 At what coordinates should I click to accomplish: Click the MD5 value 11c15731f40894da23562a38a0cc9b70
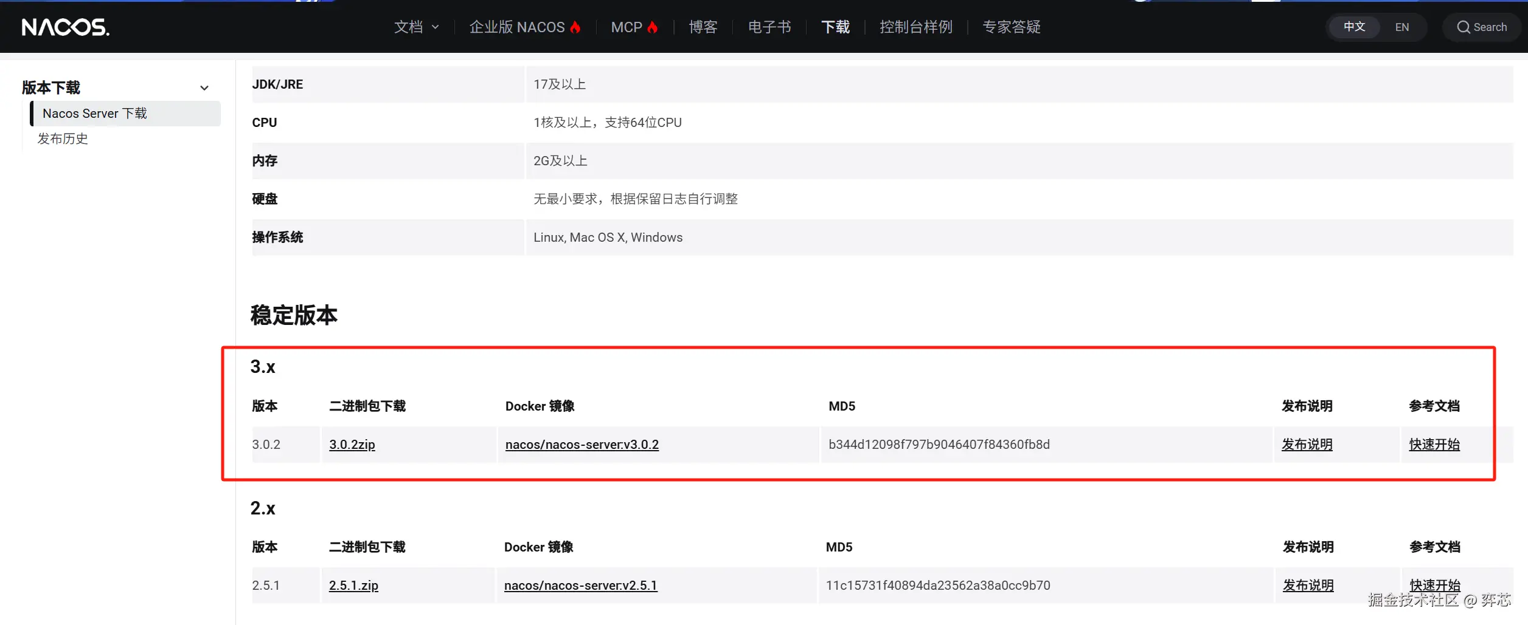point(938,586)
